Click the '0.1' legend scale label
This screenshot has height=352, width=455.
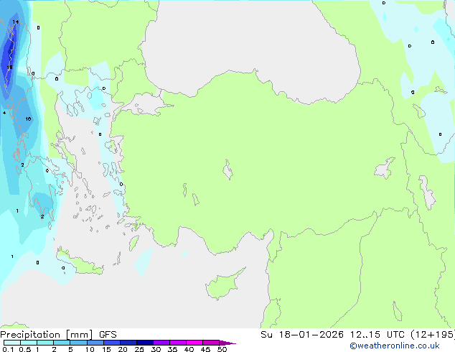click(x=8, y=349)
